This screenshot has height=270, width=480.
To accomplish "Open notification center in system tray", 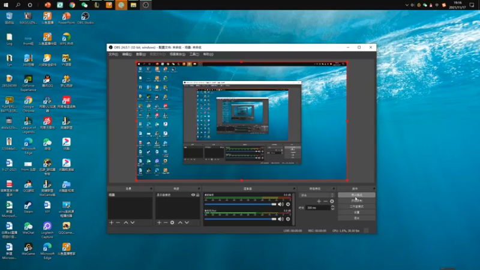I will click(472, 5).
